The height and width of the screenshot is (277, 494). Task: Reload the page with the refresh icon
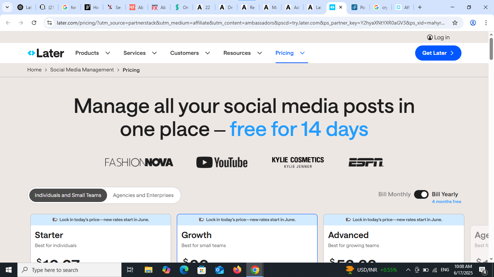(x=34, y=23)
